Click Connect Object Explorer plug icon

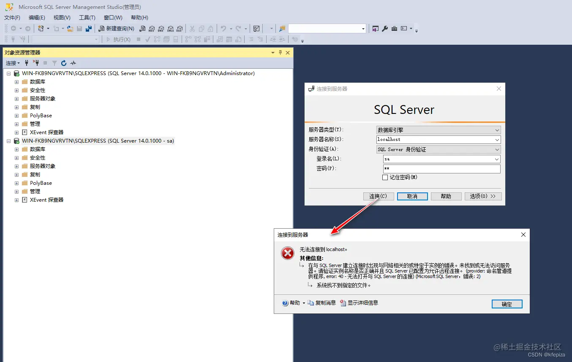27,63
